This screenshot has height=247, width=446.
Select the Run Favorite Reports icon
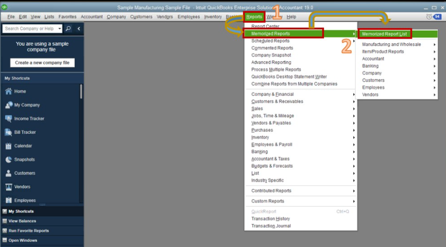pos(5,230)
